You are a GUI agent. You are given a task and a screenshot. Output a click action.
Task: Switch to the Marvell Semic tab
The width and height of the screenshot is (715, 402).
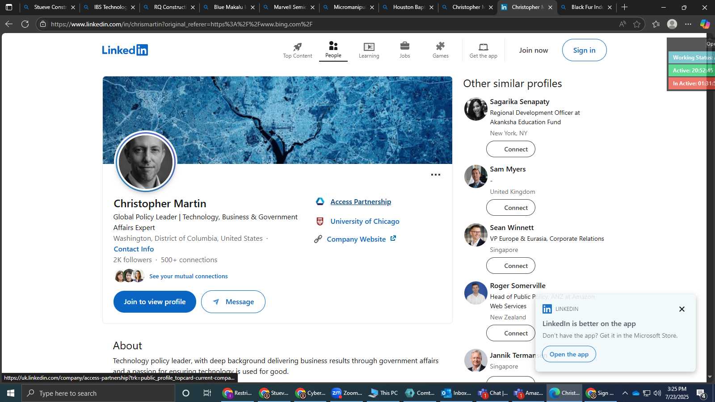tap(289, 7)
